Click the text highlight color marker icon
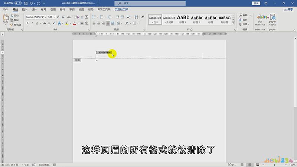This screenshot has height=167, width=297. pyautogui.click(x=67, y=23)
